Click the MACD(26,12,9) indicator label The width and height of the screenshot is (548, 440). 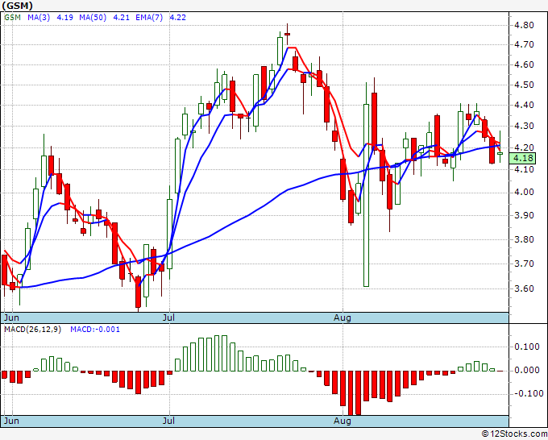pos(32,330)
